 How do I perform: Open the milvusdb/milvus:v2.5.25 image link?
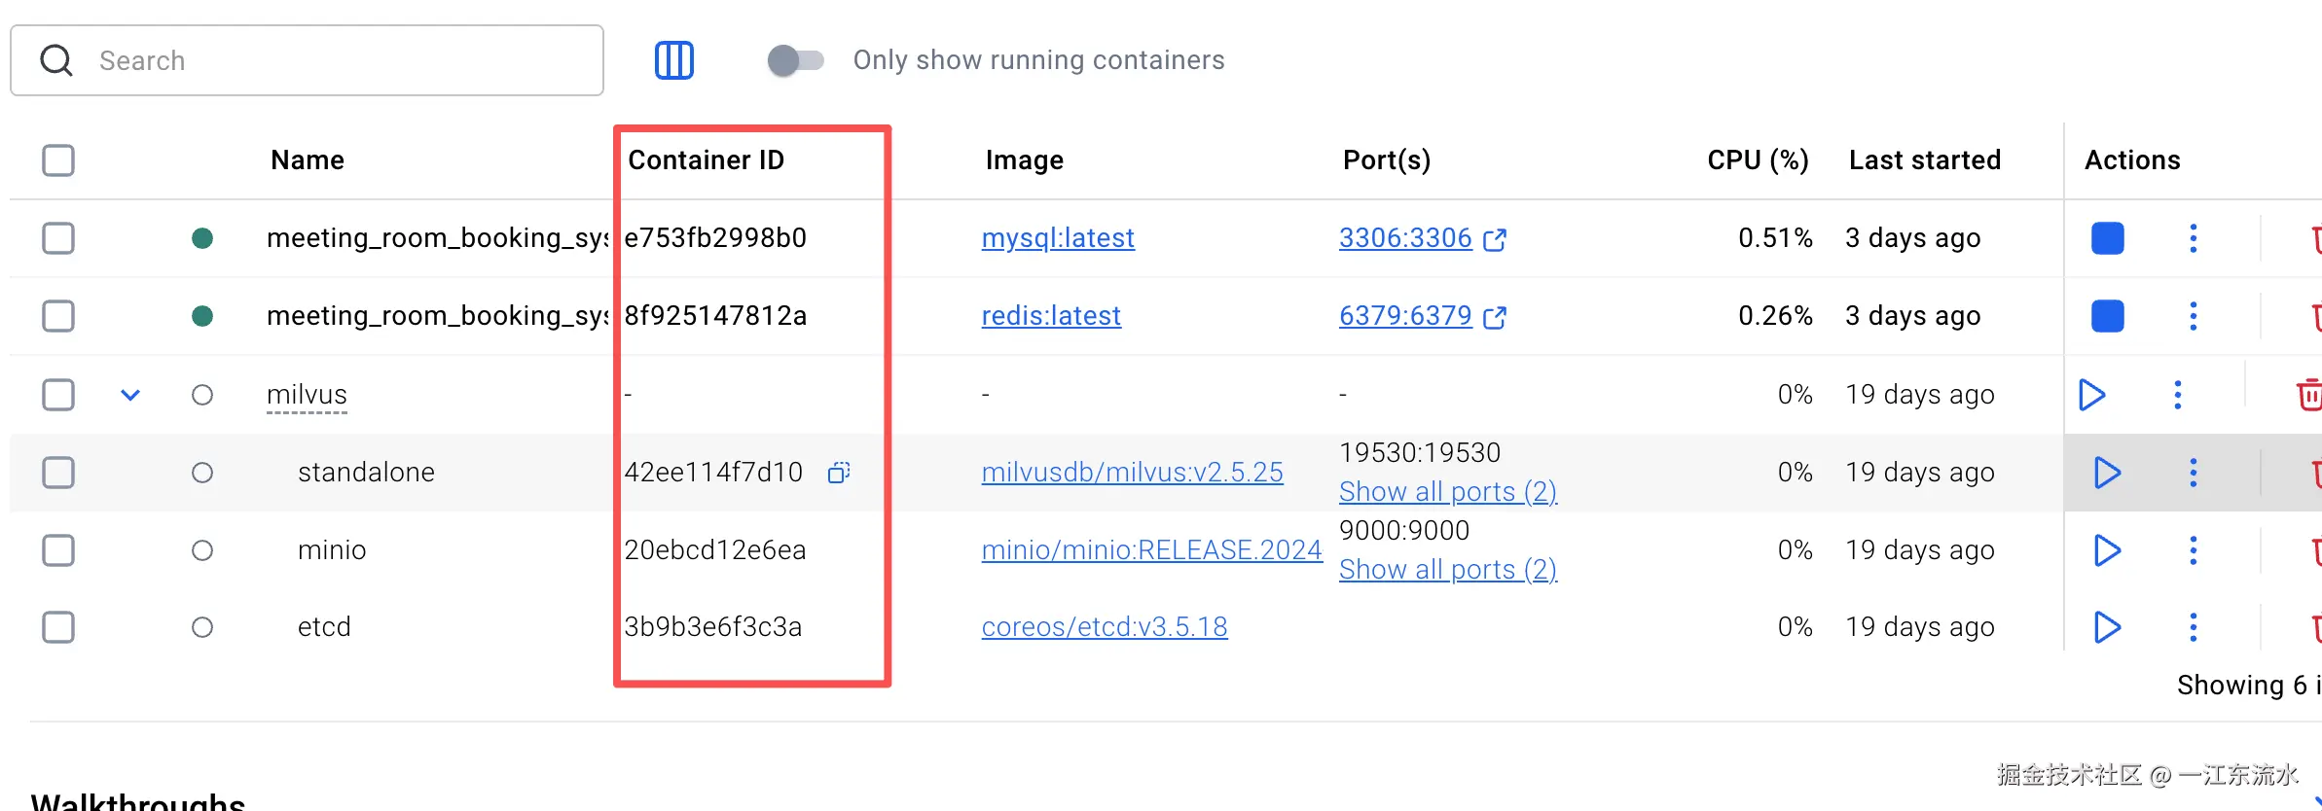(x=1132, y=473)
